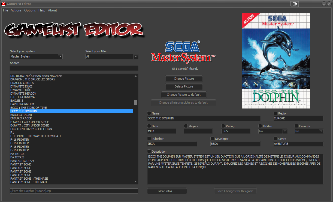Click the Developer field showing SEGA
The width and height of the screenshot is (333, 202).
(x=235, y=144)
